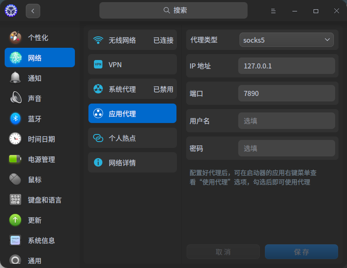This screenshot has height=268, width=347.
Task: Open 鼠标 settings
Action: pos(40,180)
